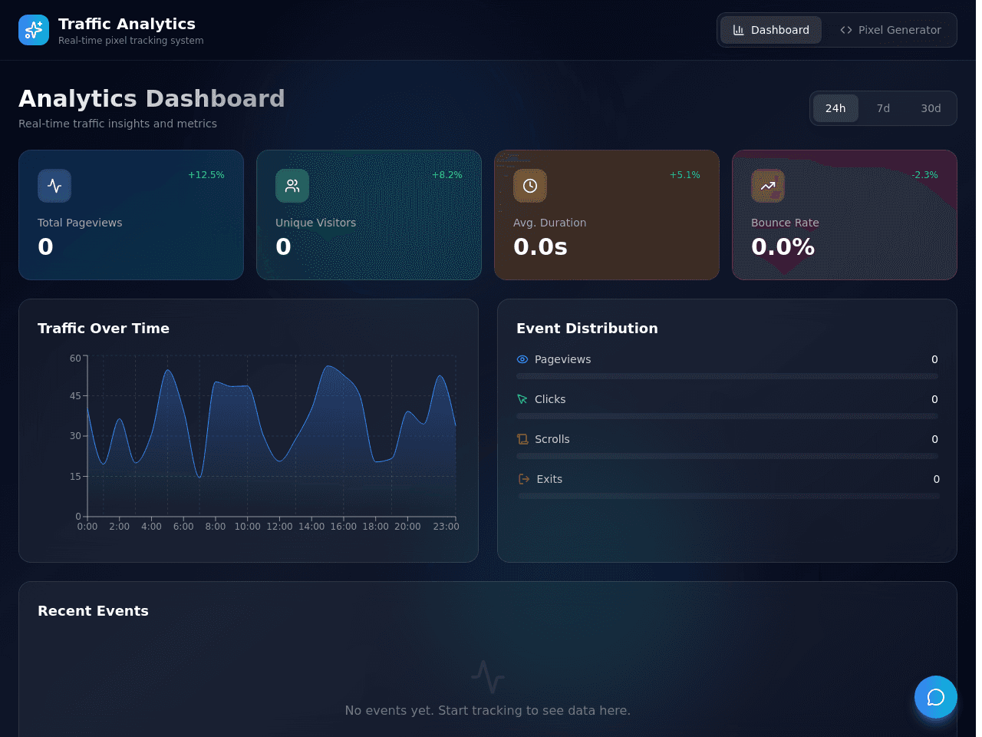
Task: Select the 30d time range
Action: pos(931,108)
